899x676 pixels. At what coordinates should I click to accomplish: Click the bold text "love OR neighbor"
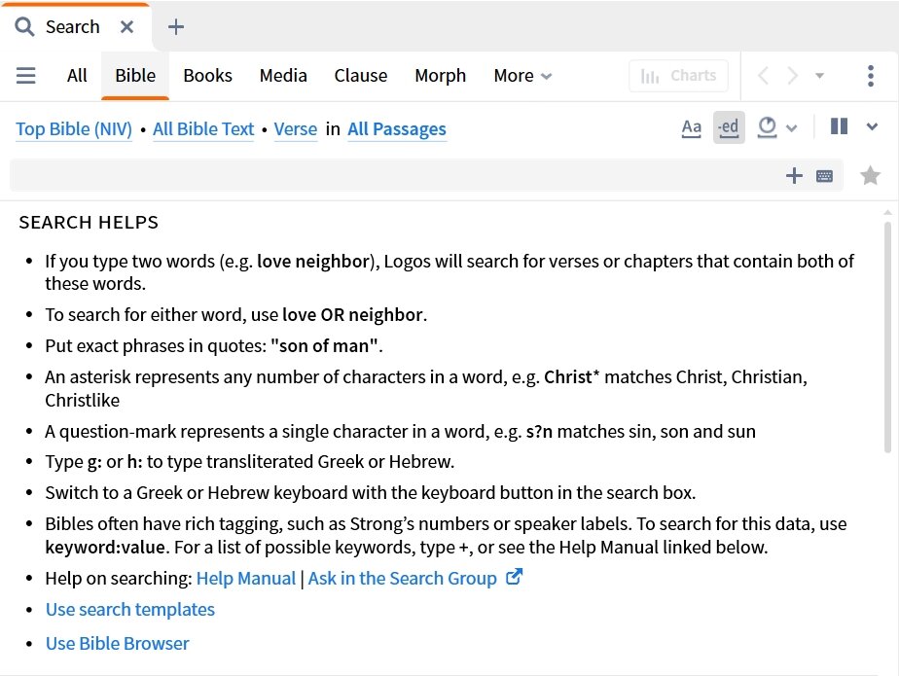352,315
